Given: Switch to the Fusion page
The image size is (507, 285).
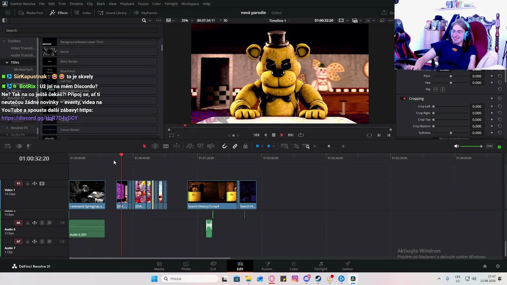Looking at the screenshot, I should (267, 266).
